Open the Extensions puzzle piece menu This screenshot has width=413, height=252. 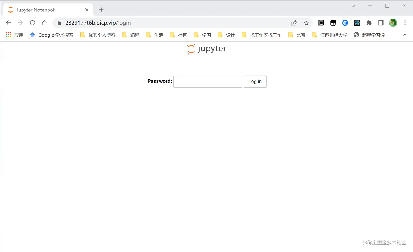tap(369, 23)
